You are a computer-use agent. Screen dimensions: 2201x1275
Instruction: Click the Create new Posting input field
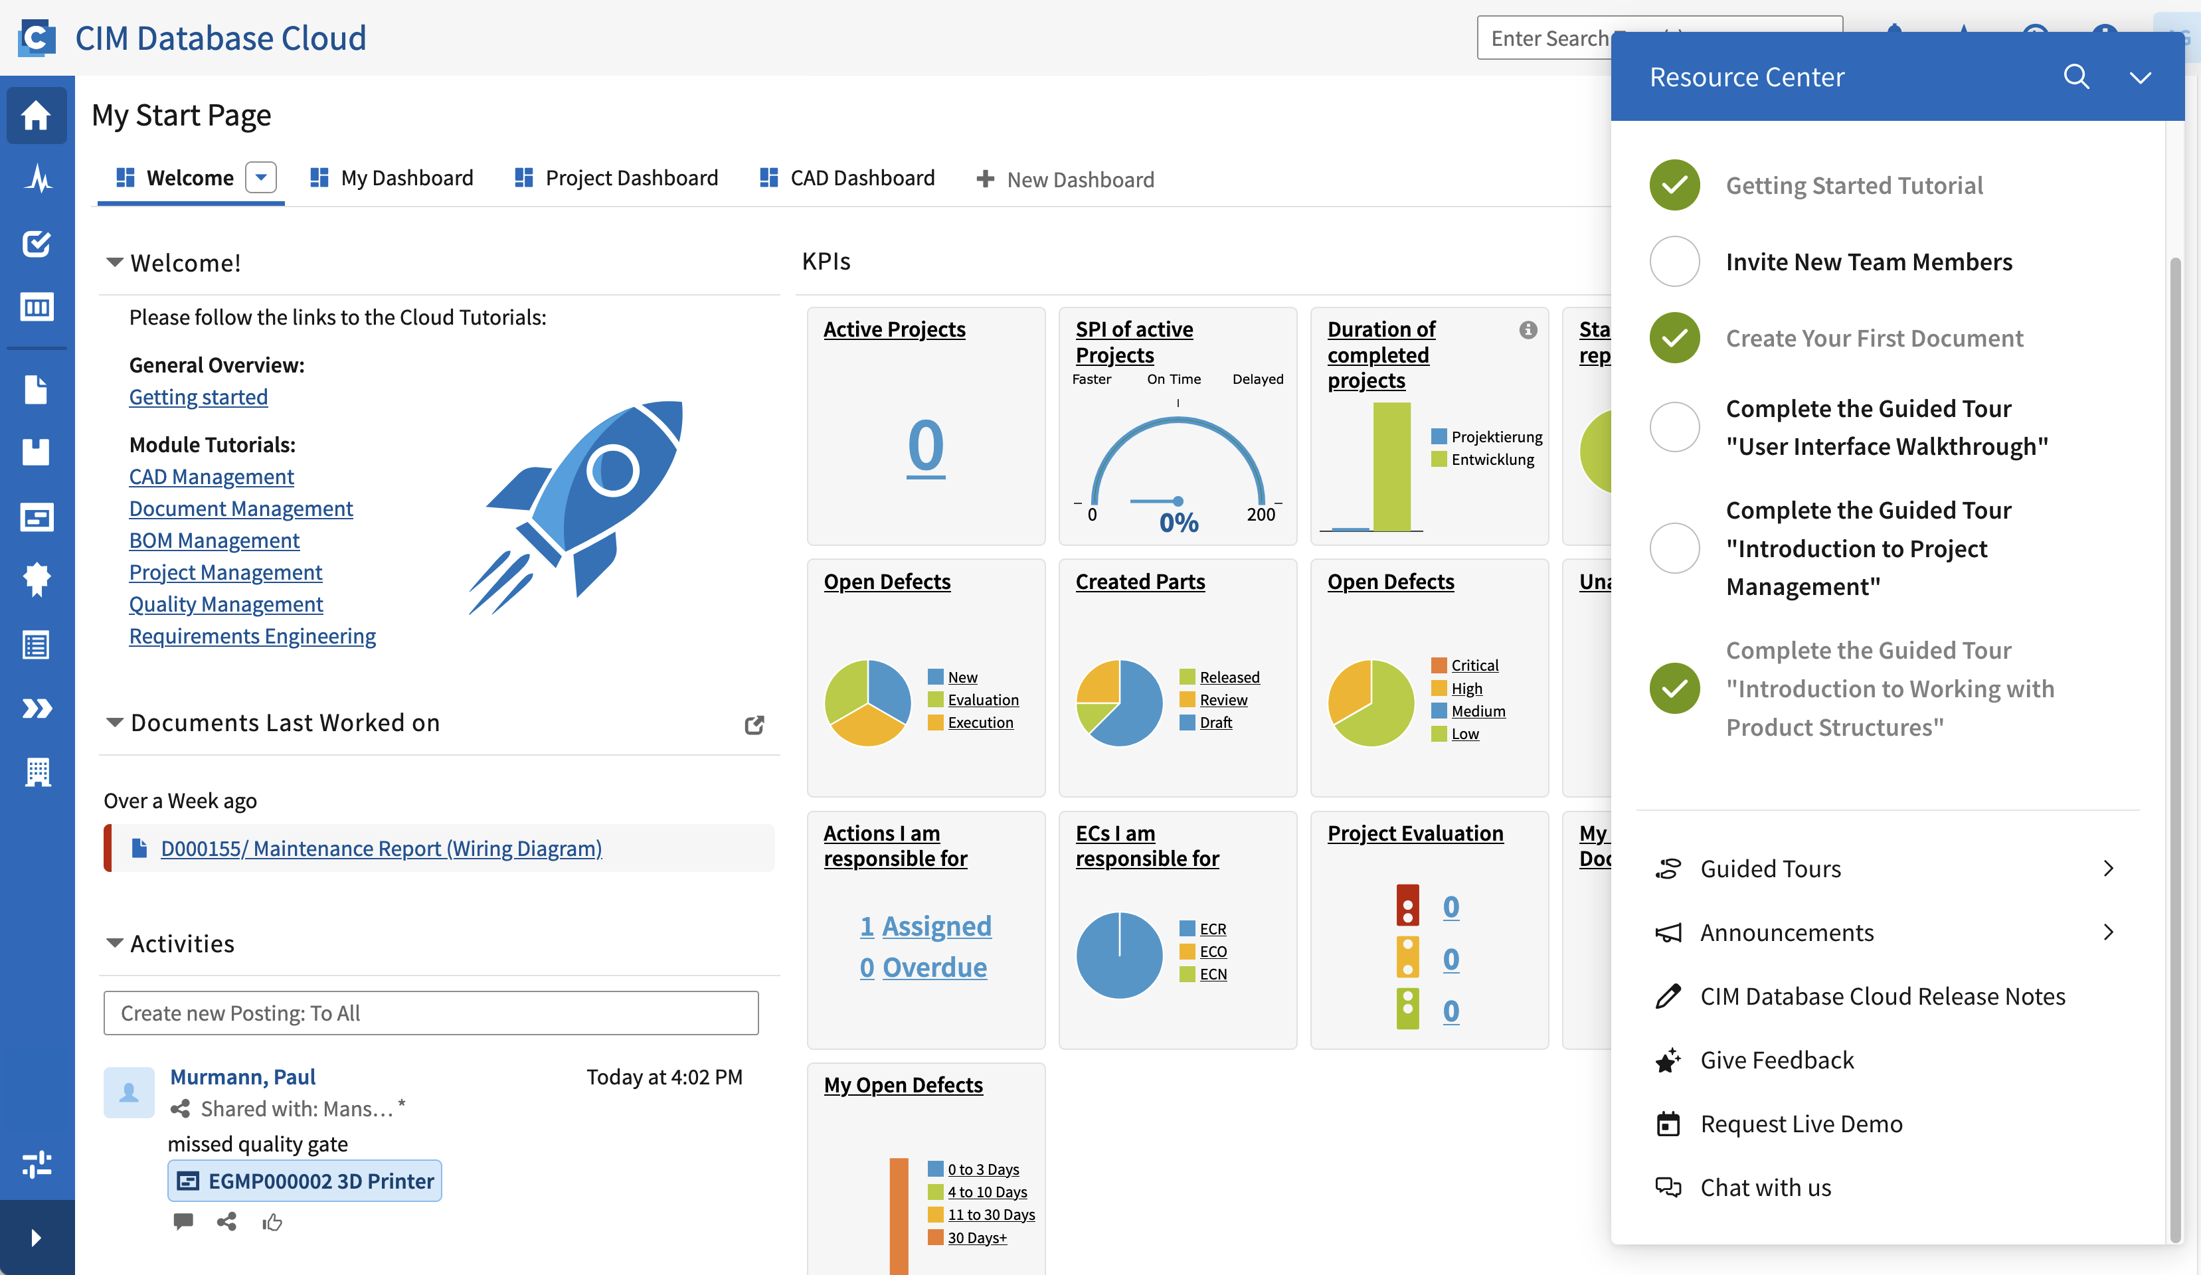tap(430, 1012)
